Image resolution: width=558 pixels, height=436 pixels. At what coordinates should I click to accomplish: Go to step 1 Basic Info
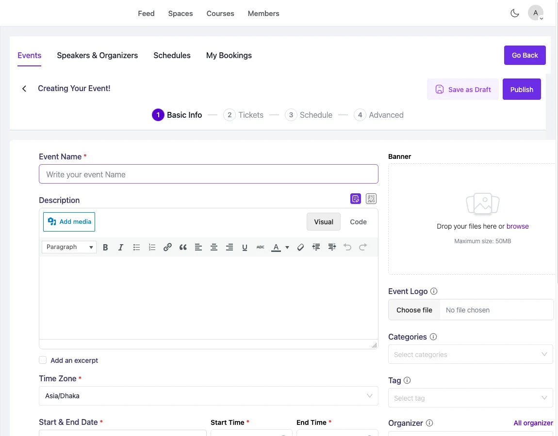pos(177,115)
